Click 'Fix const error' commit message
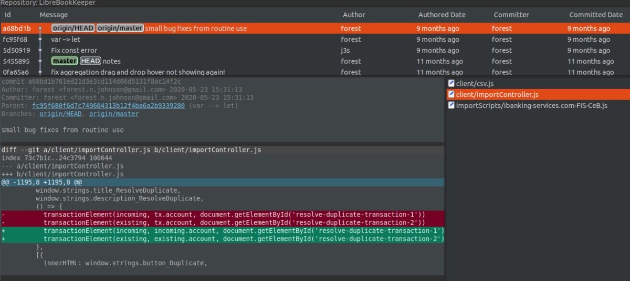Screen dimensions: 630x281 (x=74, y=50)
